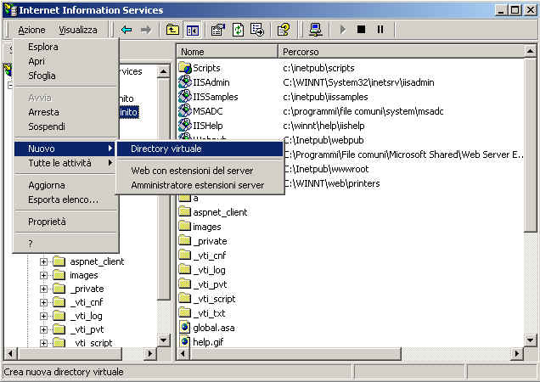Select the aspnet_client folder icon in list
The image size is (540, 382).
185,211
